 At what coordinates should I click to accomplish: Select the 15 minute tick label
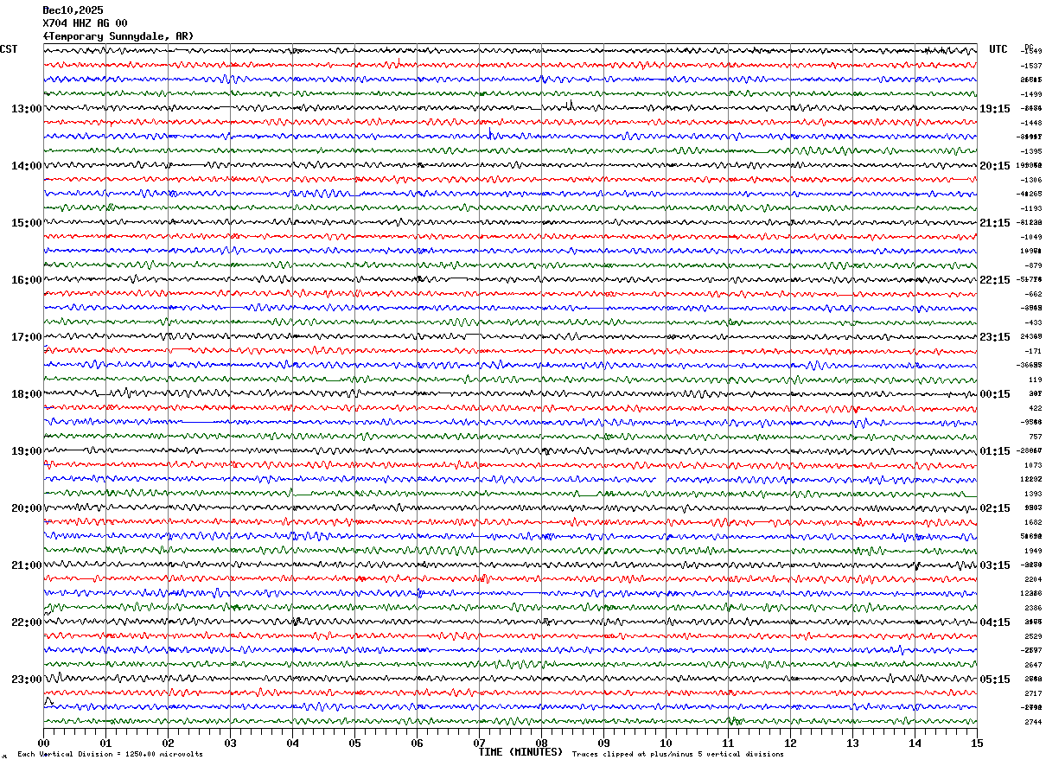(977, 744)
